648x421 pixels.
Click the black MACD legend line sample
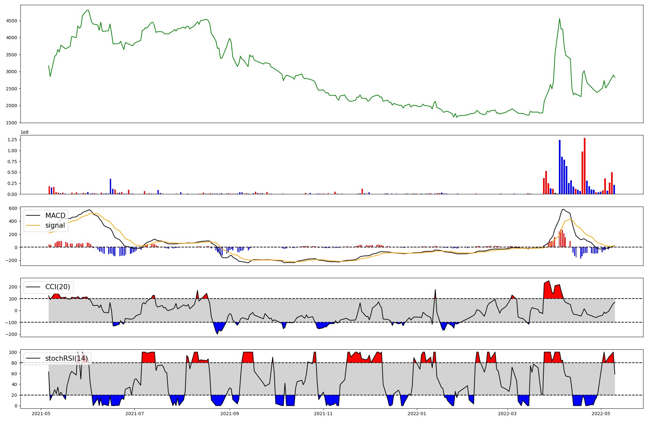(33, 216)
